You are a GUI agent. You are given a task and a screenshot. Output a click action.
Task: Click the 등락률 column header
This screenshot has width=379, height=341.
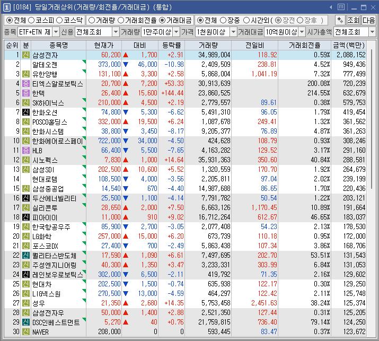(x=171, y=45)
